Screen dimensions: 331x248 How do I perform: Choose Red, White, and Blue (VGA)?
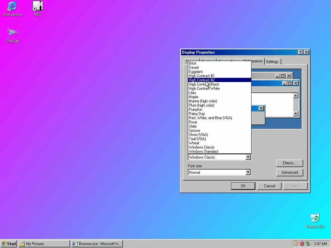(219, 118)
